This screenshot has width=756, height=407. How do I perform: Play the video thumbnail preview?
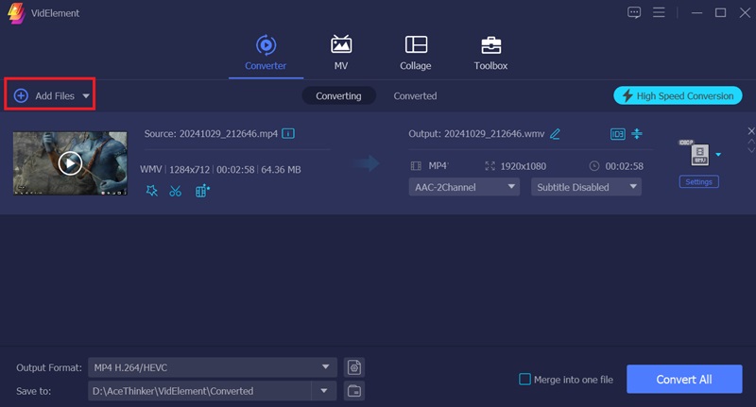pyautogui.click(x=70, y=163)
